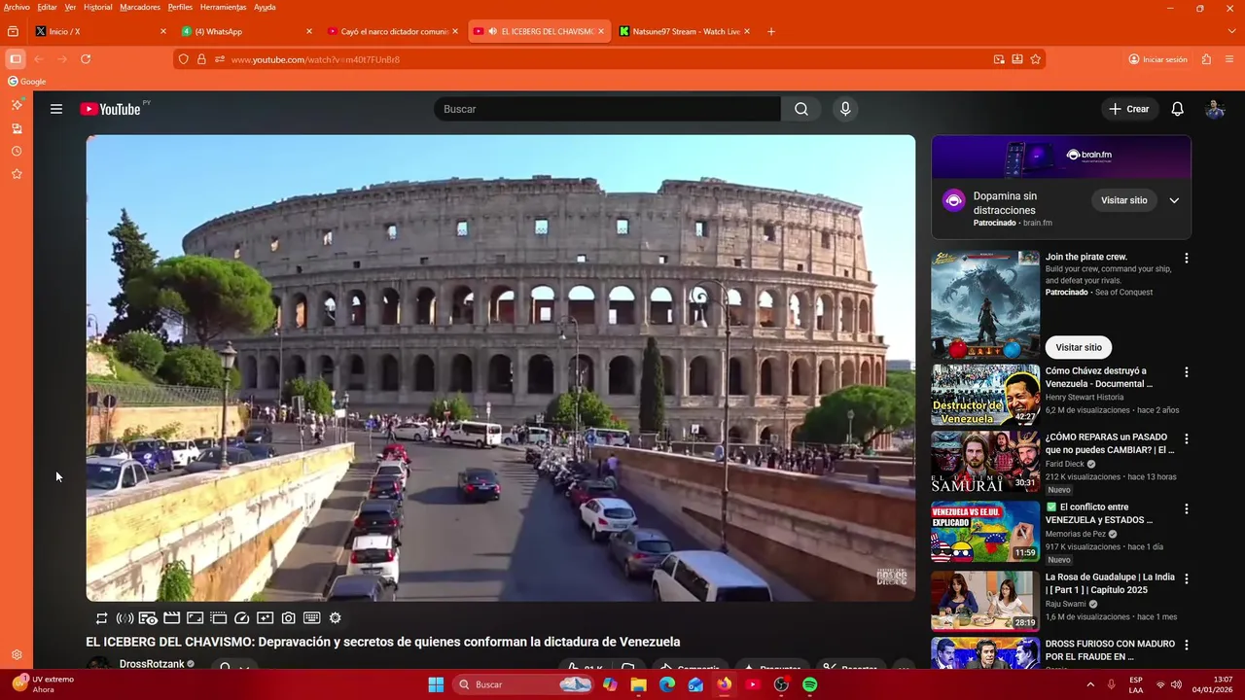Open the Archivo menu

click(x=17, y=7)
